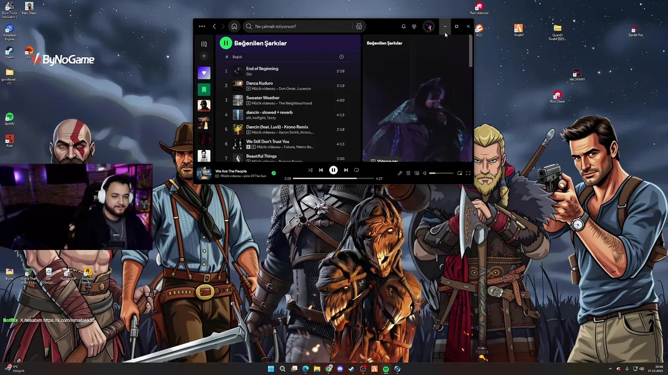Toggle liked green checkmark for current song
This screenshot has width=668, height=375.
[x=273, y=173]
